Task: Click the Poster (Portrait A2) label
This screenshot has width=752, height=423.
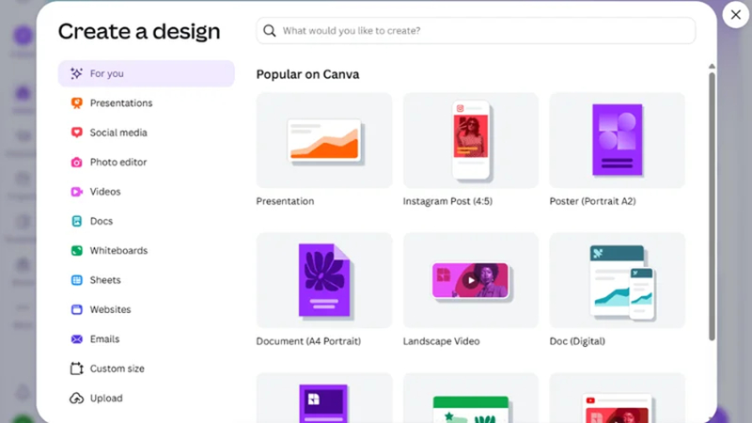Action: click(593, 201)
